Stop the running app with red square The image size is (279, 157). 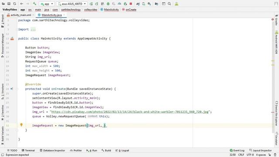131,4
